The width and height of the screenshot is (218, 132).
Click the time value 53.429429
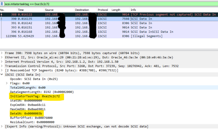[26, 36]
